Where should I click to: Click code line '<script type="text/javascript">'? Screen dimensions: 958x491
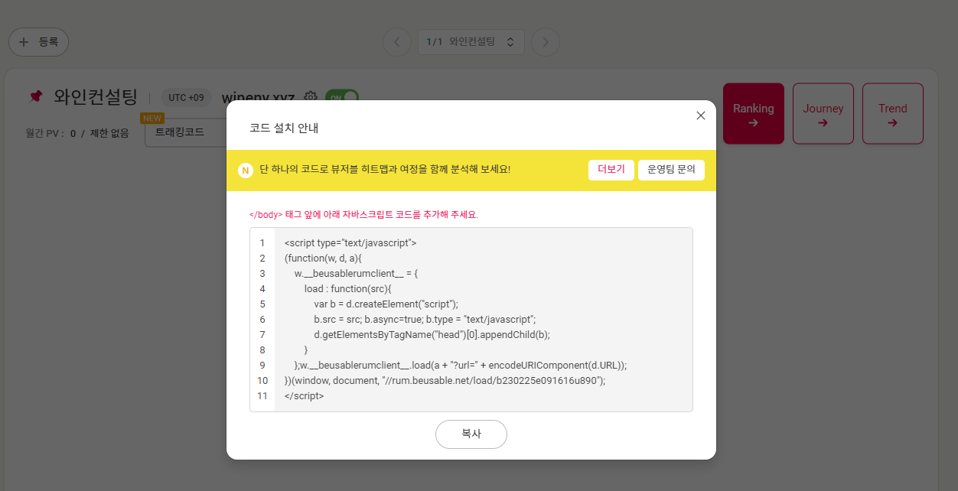(x=350, y=243)
